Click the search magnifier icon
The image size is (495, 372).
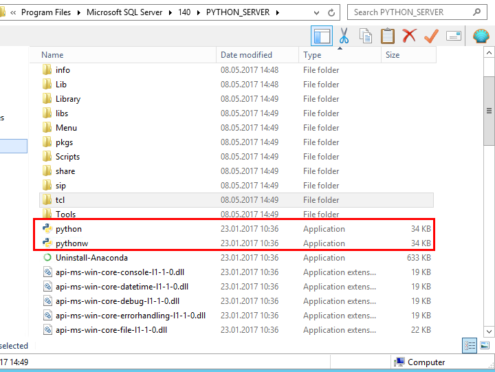coord(477,12)
